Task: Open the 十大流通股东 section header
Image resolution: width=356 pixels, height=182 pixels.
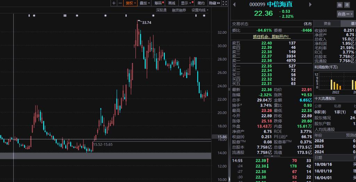Action: pyautogui.click(x=325, y=99)
